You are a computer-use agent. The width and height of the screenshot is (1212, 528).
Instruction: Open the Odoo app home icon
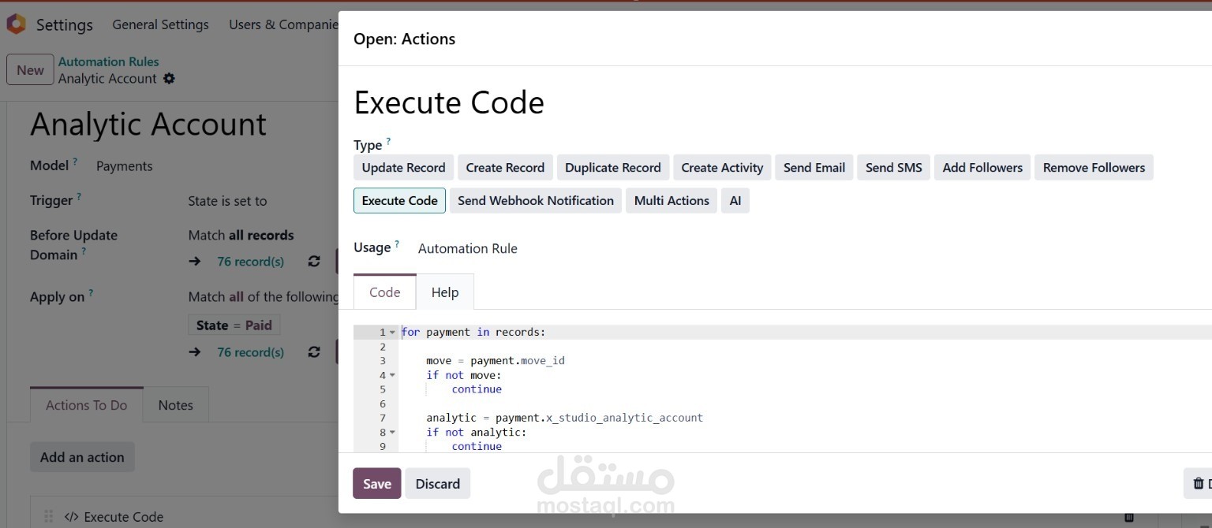click(16, 24)
